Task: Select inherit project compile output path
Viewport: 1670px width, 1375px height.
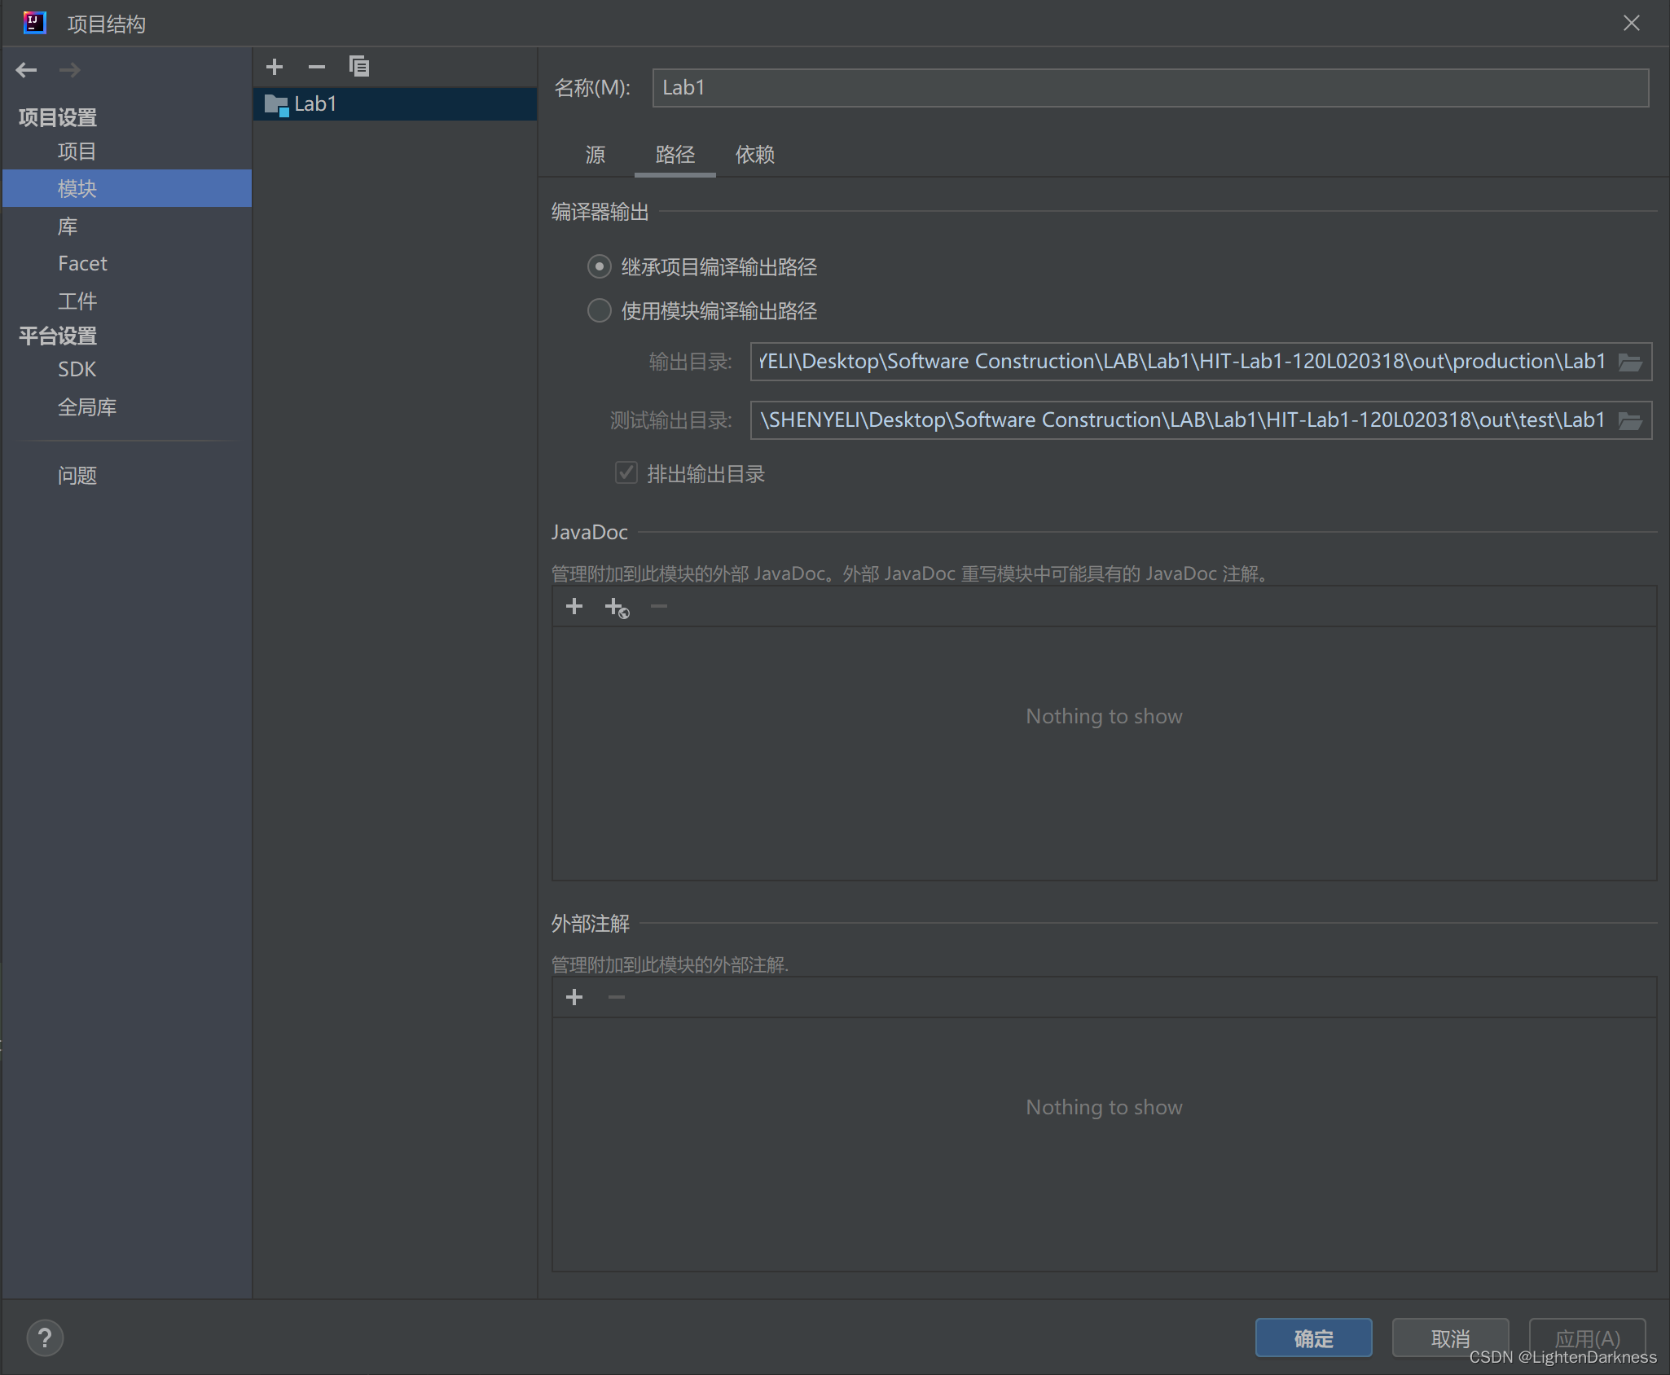Action: (x=600, y=266)
